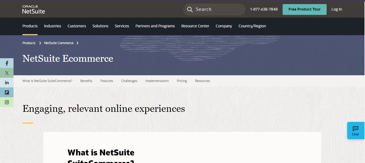Share page on Facebook
Image resolution: width=365 pixels, height=163 pixels.
pyautogui.click(x=7, y=63)
